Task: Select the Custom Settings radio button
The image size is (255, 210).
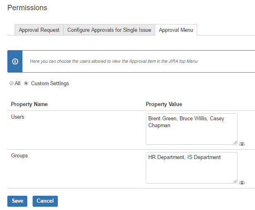Action: (x=26, y=83)
